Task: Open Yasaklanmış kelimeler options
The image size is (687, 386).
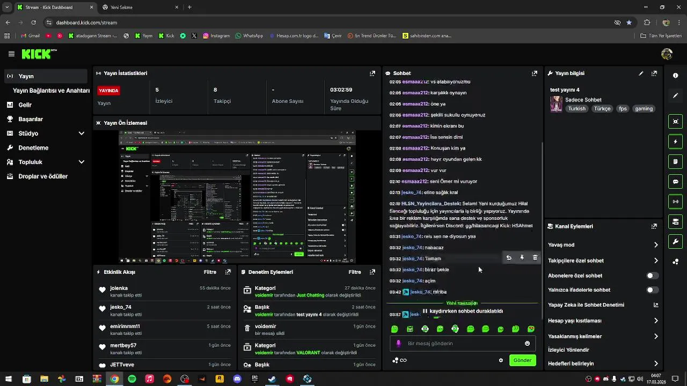Action: coord(603,337)
